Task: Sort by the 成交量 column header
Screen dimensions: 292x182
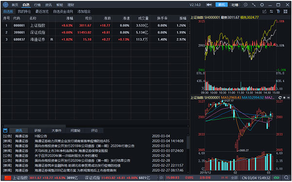Action: (143, 18)
